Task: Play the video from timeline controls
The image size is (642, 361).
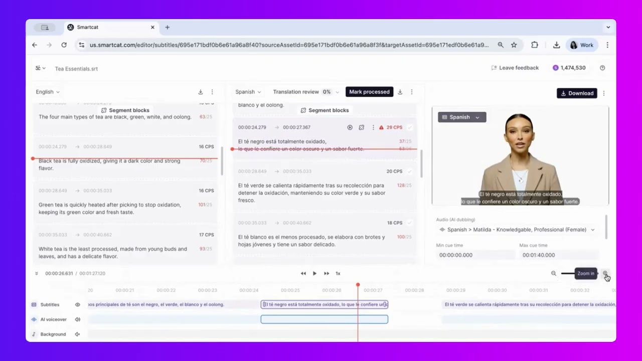Action: tap(314, 273)
